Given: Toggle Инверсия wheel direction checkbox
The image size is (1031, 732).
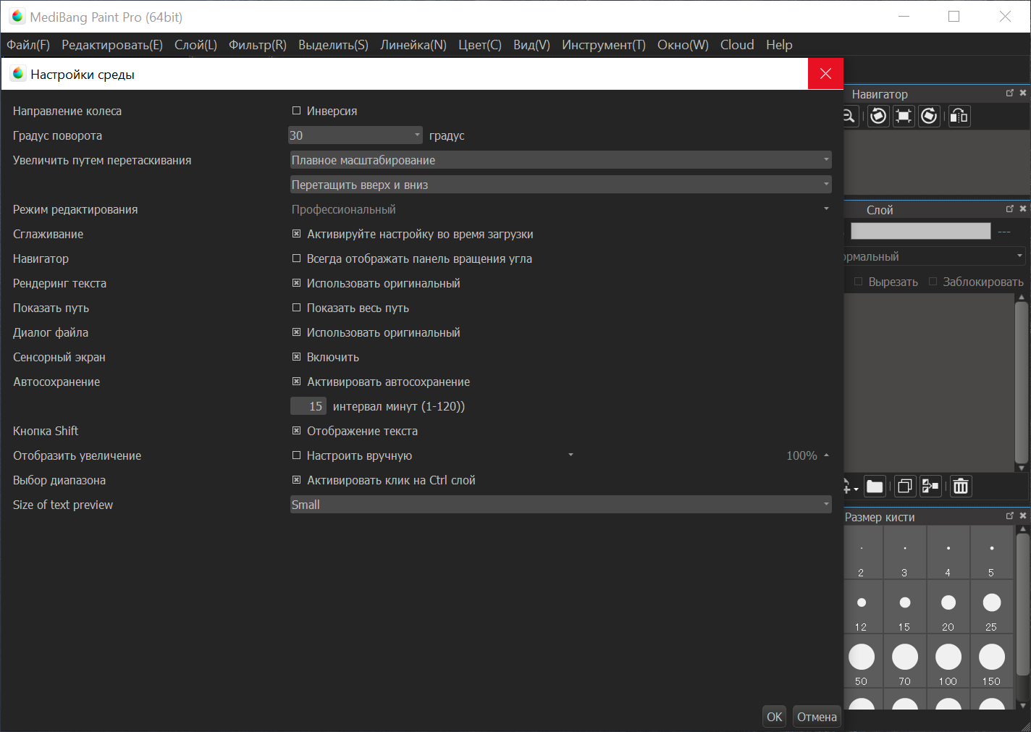Looking at the screenshot, I should 296,111.
